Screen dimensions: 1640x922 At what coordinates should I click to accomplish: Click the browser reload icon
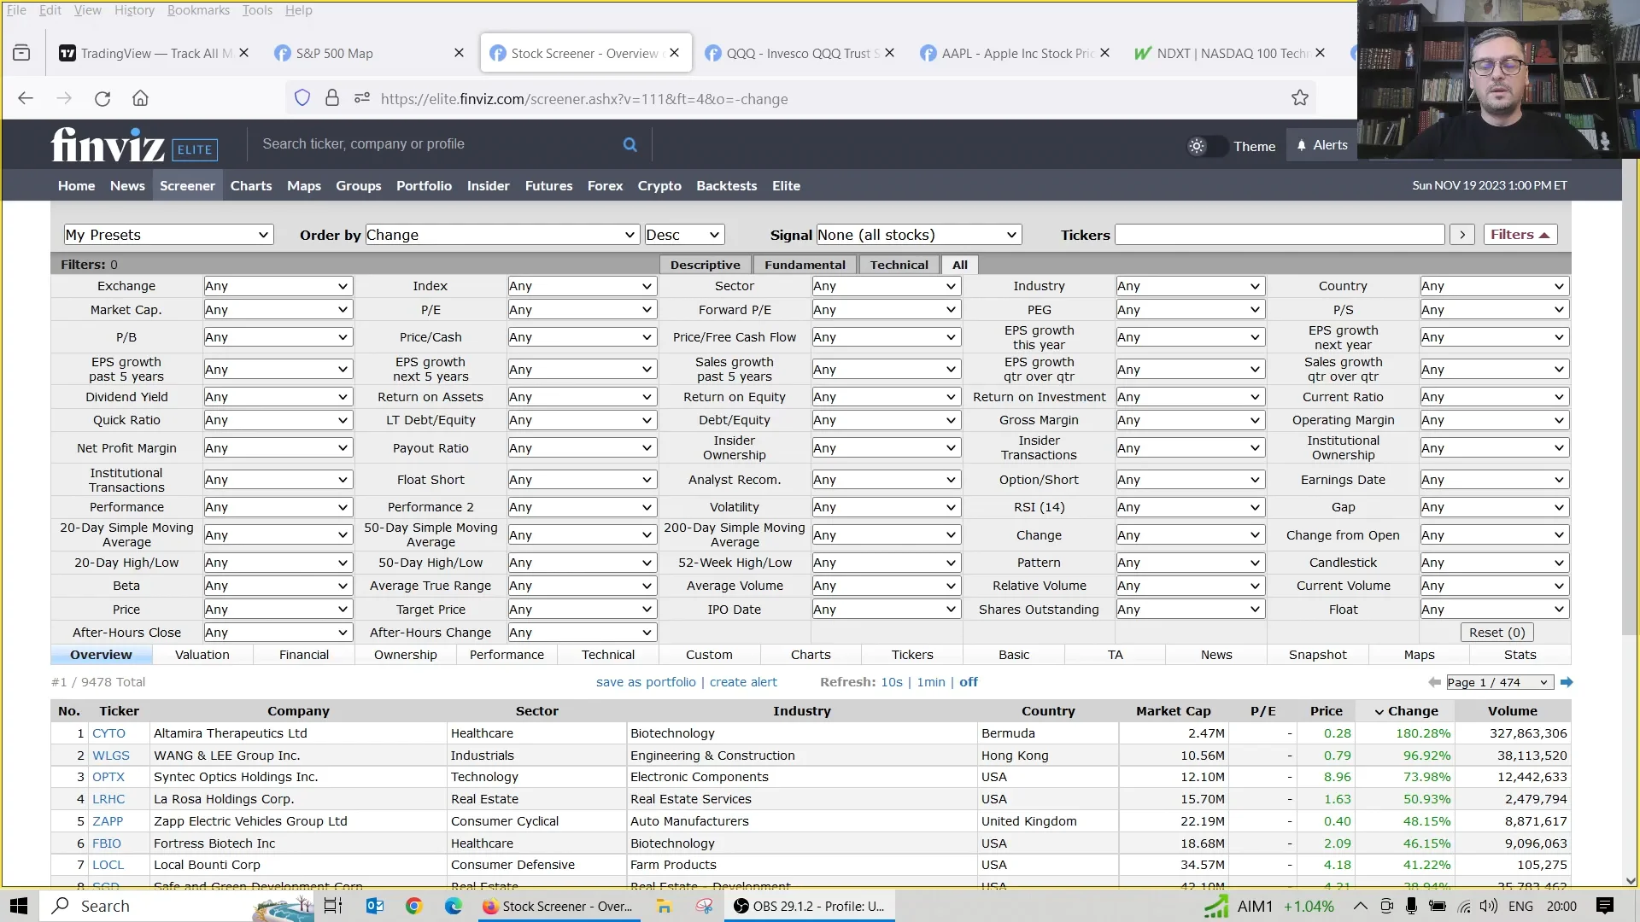point(102,98)
